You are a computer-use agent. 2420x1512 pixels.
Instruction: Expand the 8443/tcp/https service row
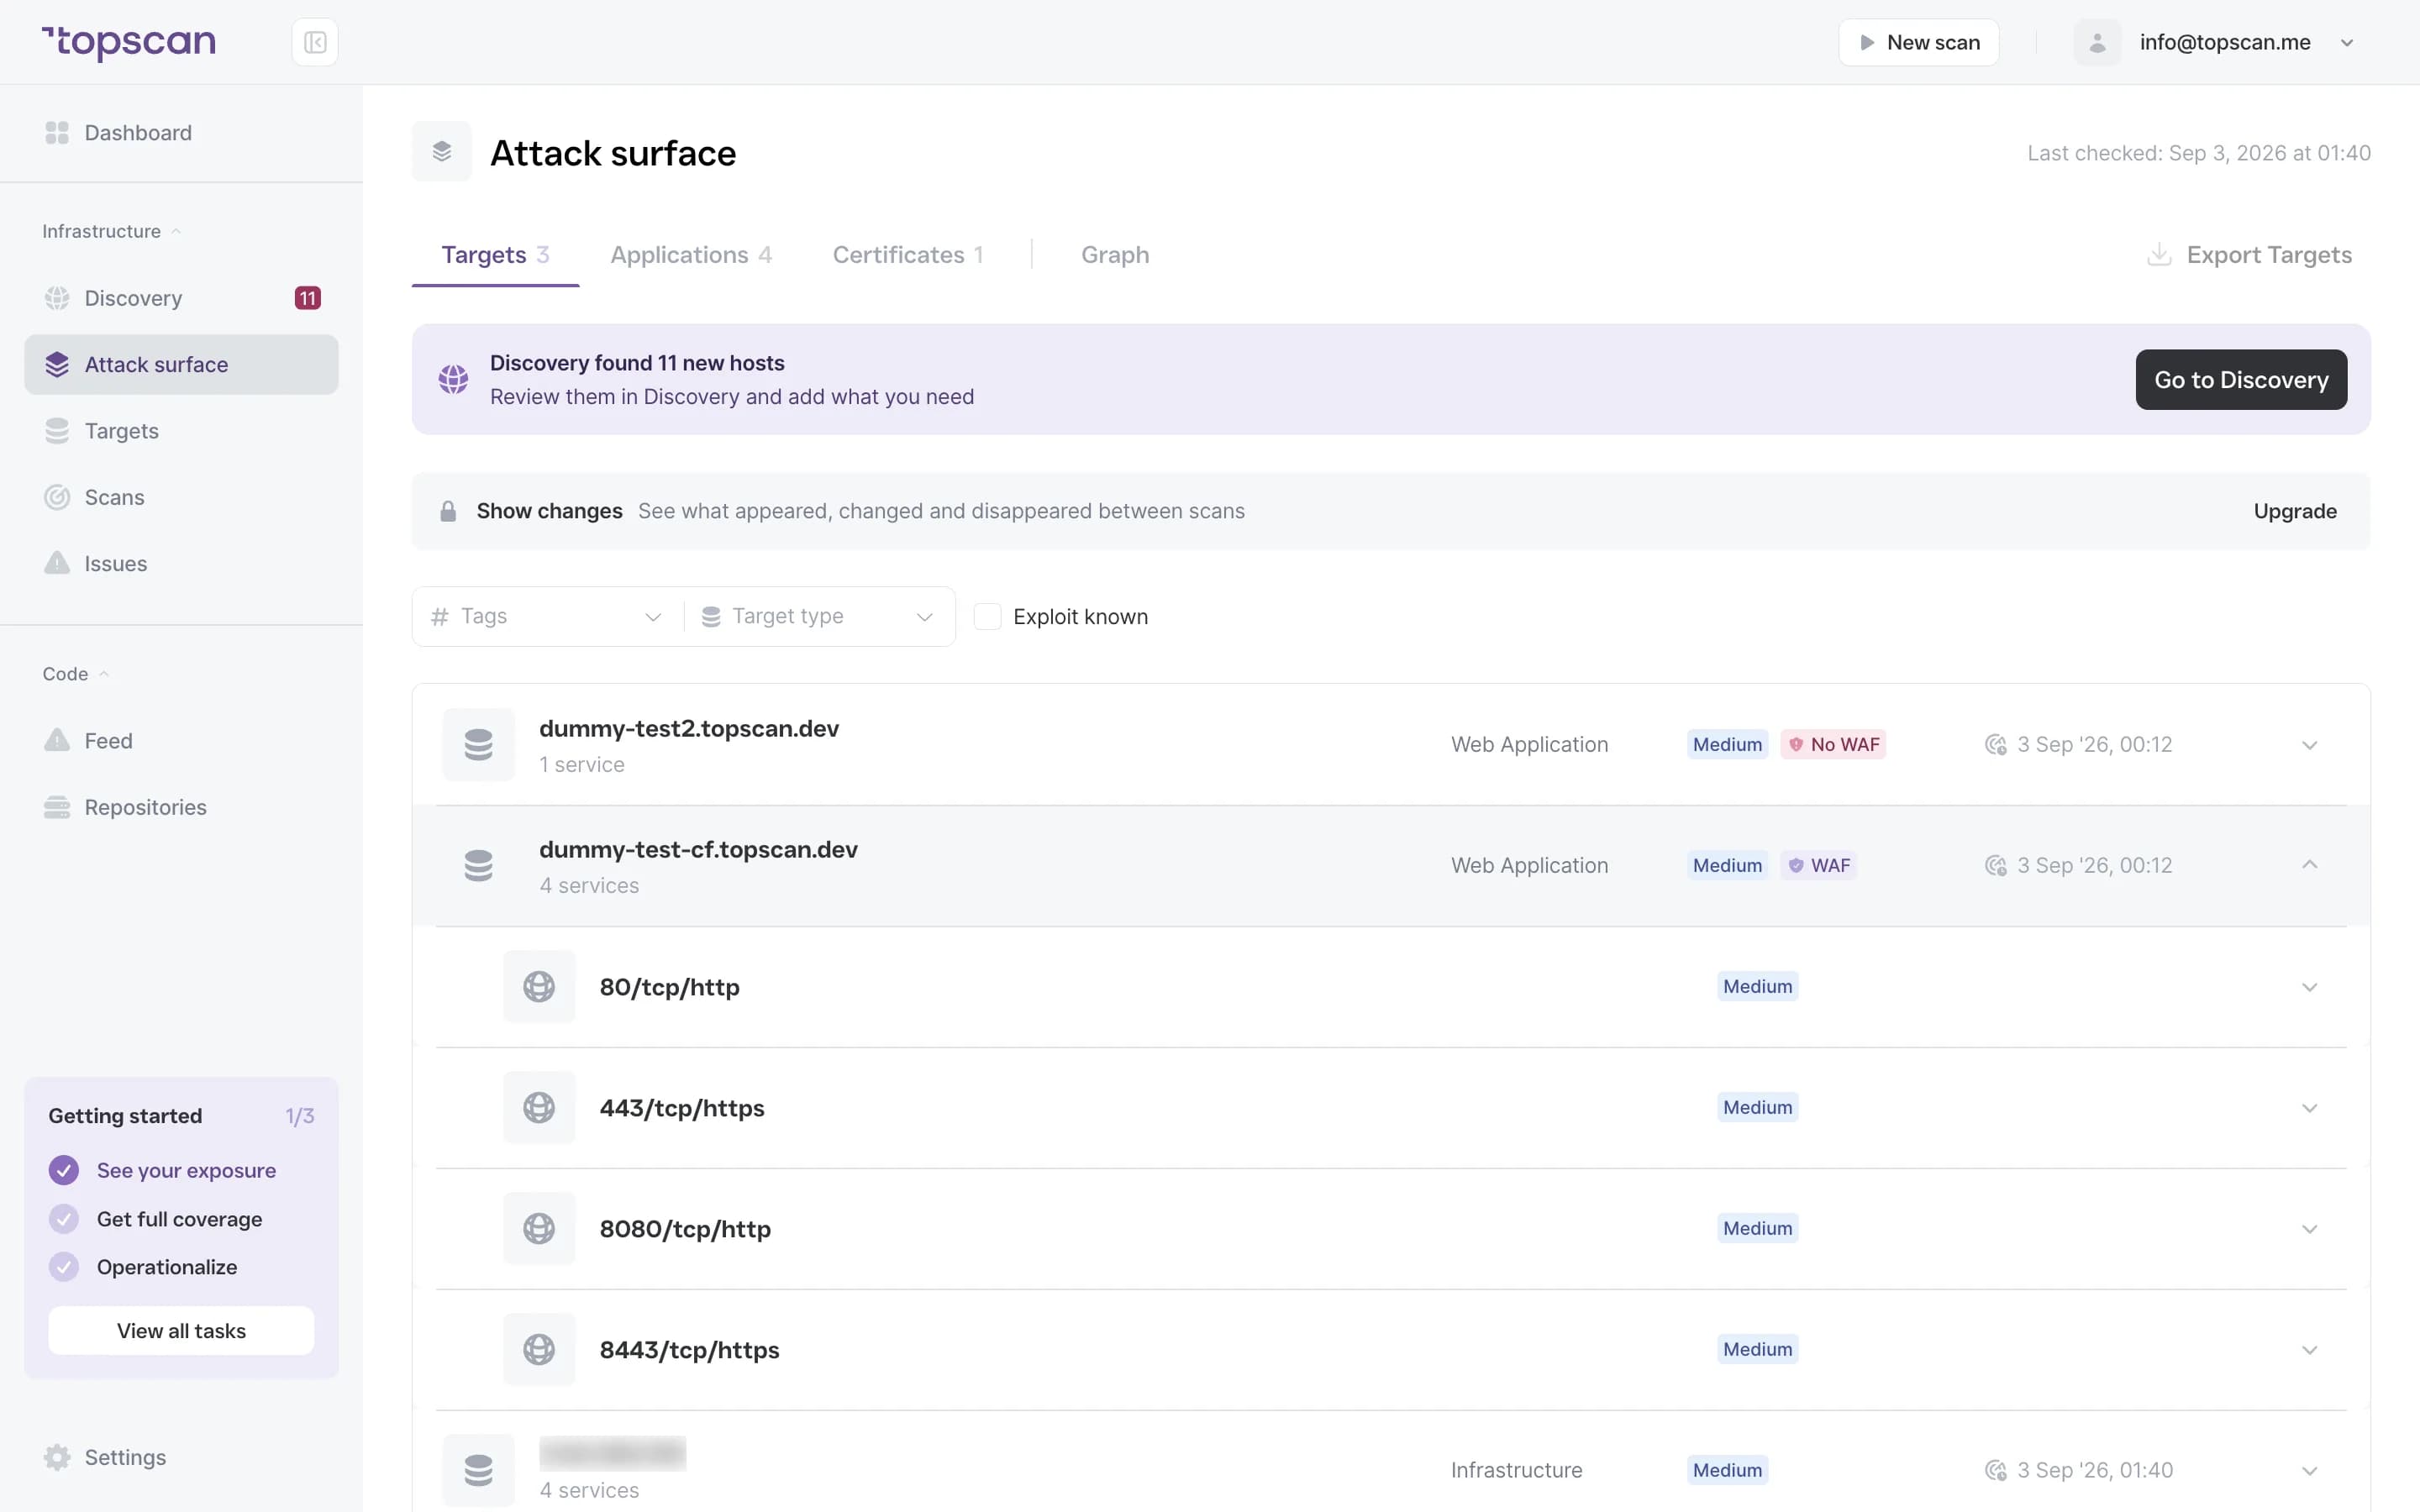pos(2309,1350)
